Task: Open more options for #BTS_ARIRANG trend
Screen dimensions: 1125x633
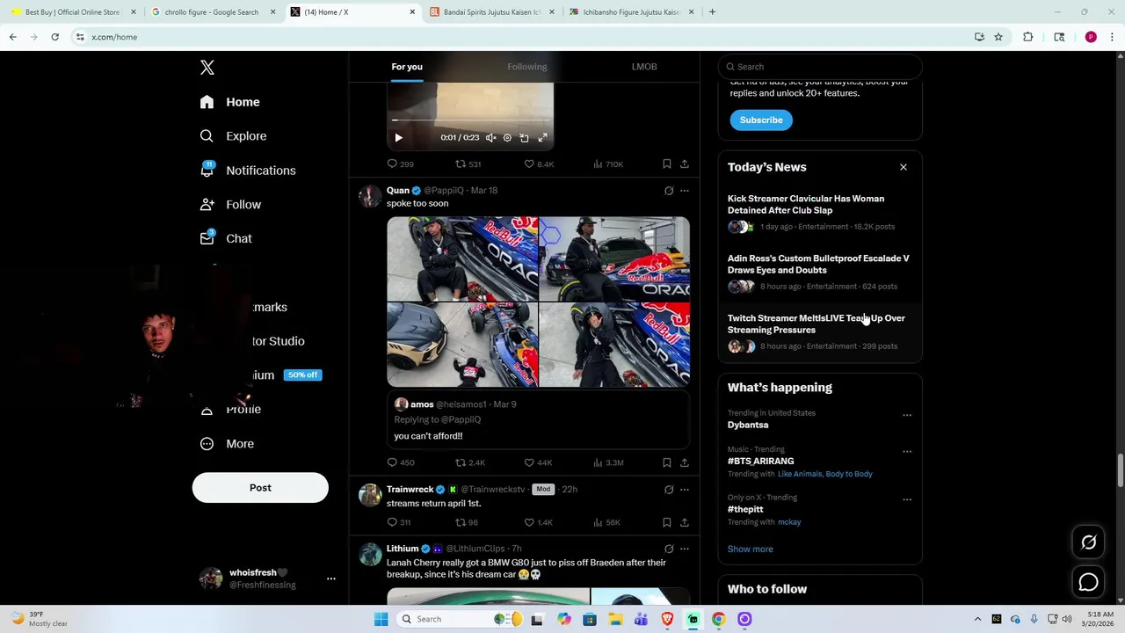Action: click(x=907, y=452)
